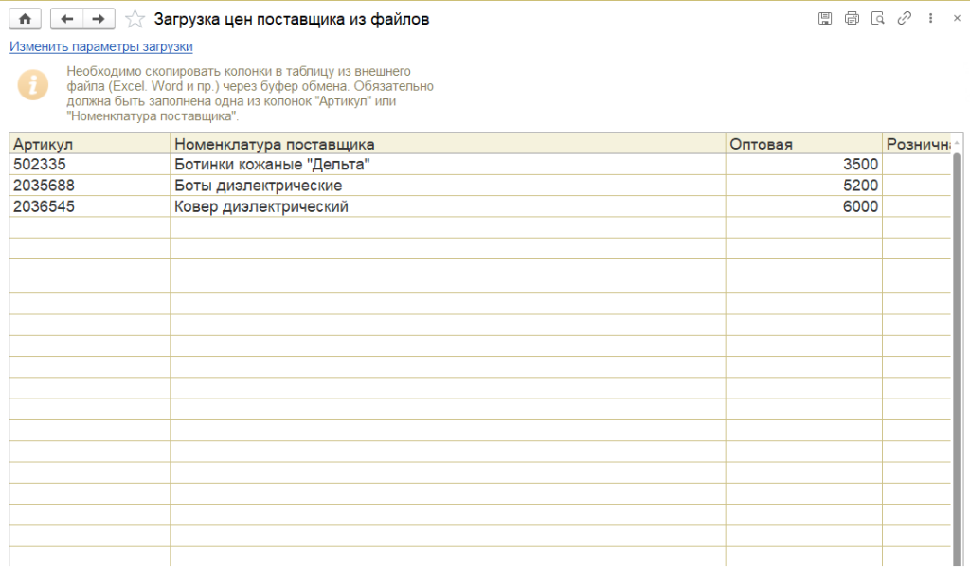Screen dimensions: 970x567
Task: Click the first empty Артикул row
Action: click(89, 227)
